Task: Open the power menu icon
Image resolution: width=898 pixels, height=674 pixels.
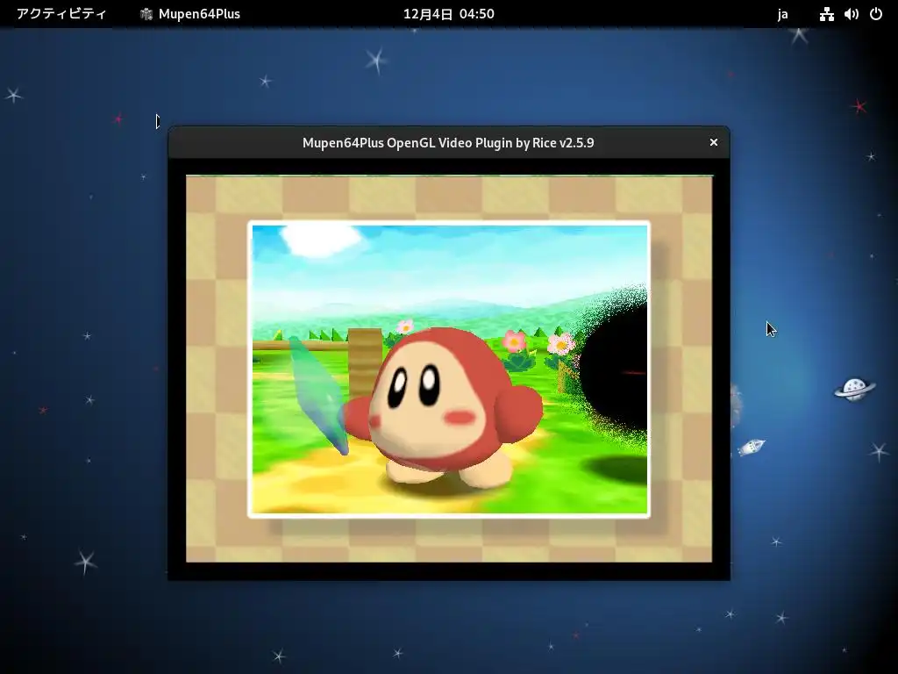Action: (876, 14)
